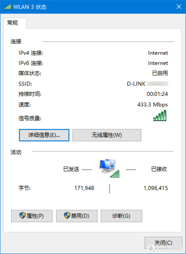
Task: Open 详细信息(E)... details button
Action: (x=44, y=135)
